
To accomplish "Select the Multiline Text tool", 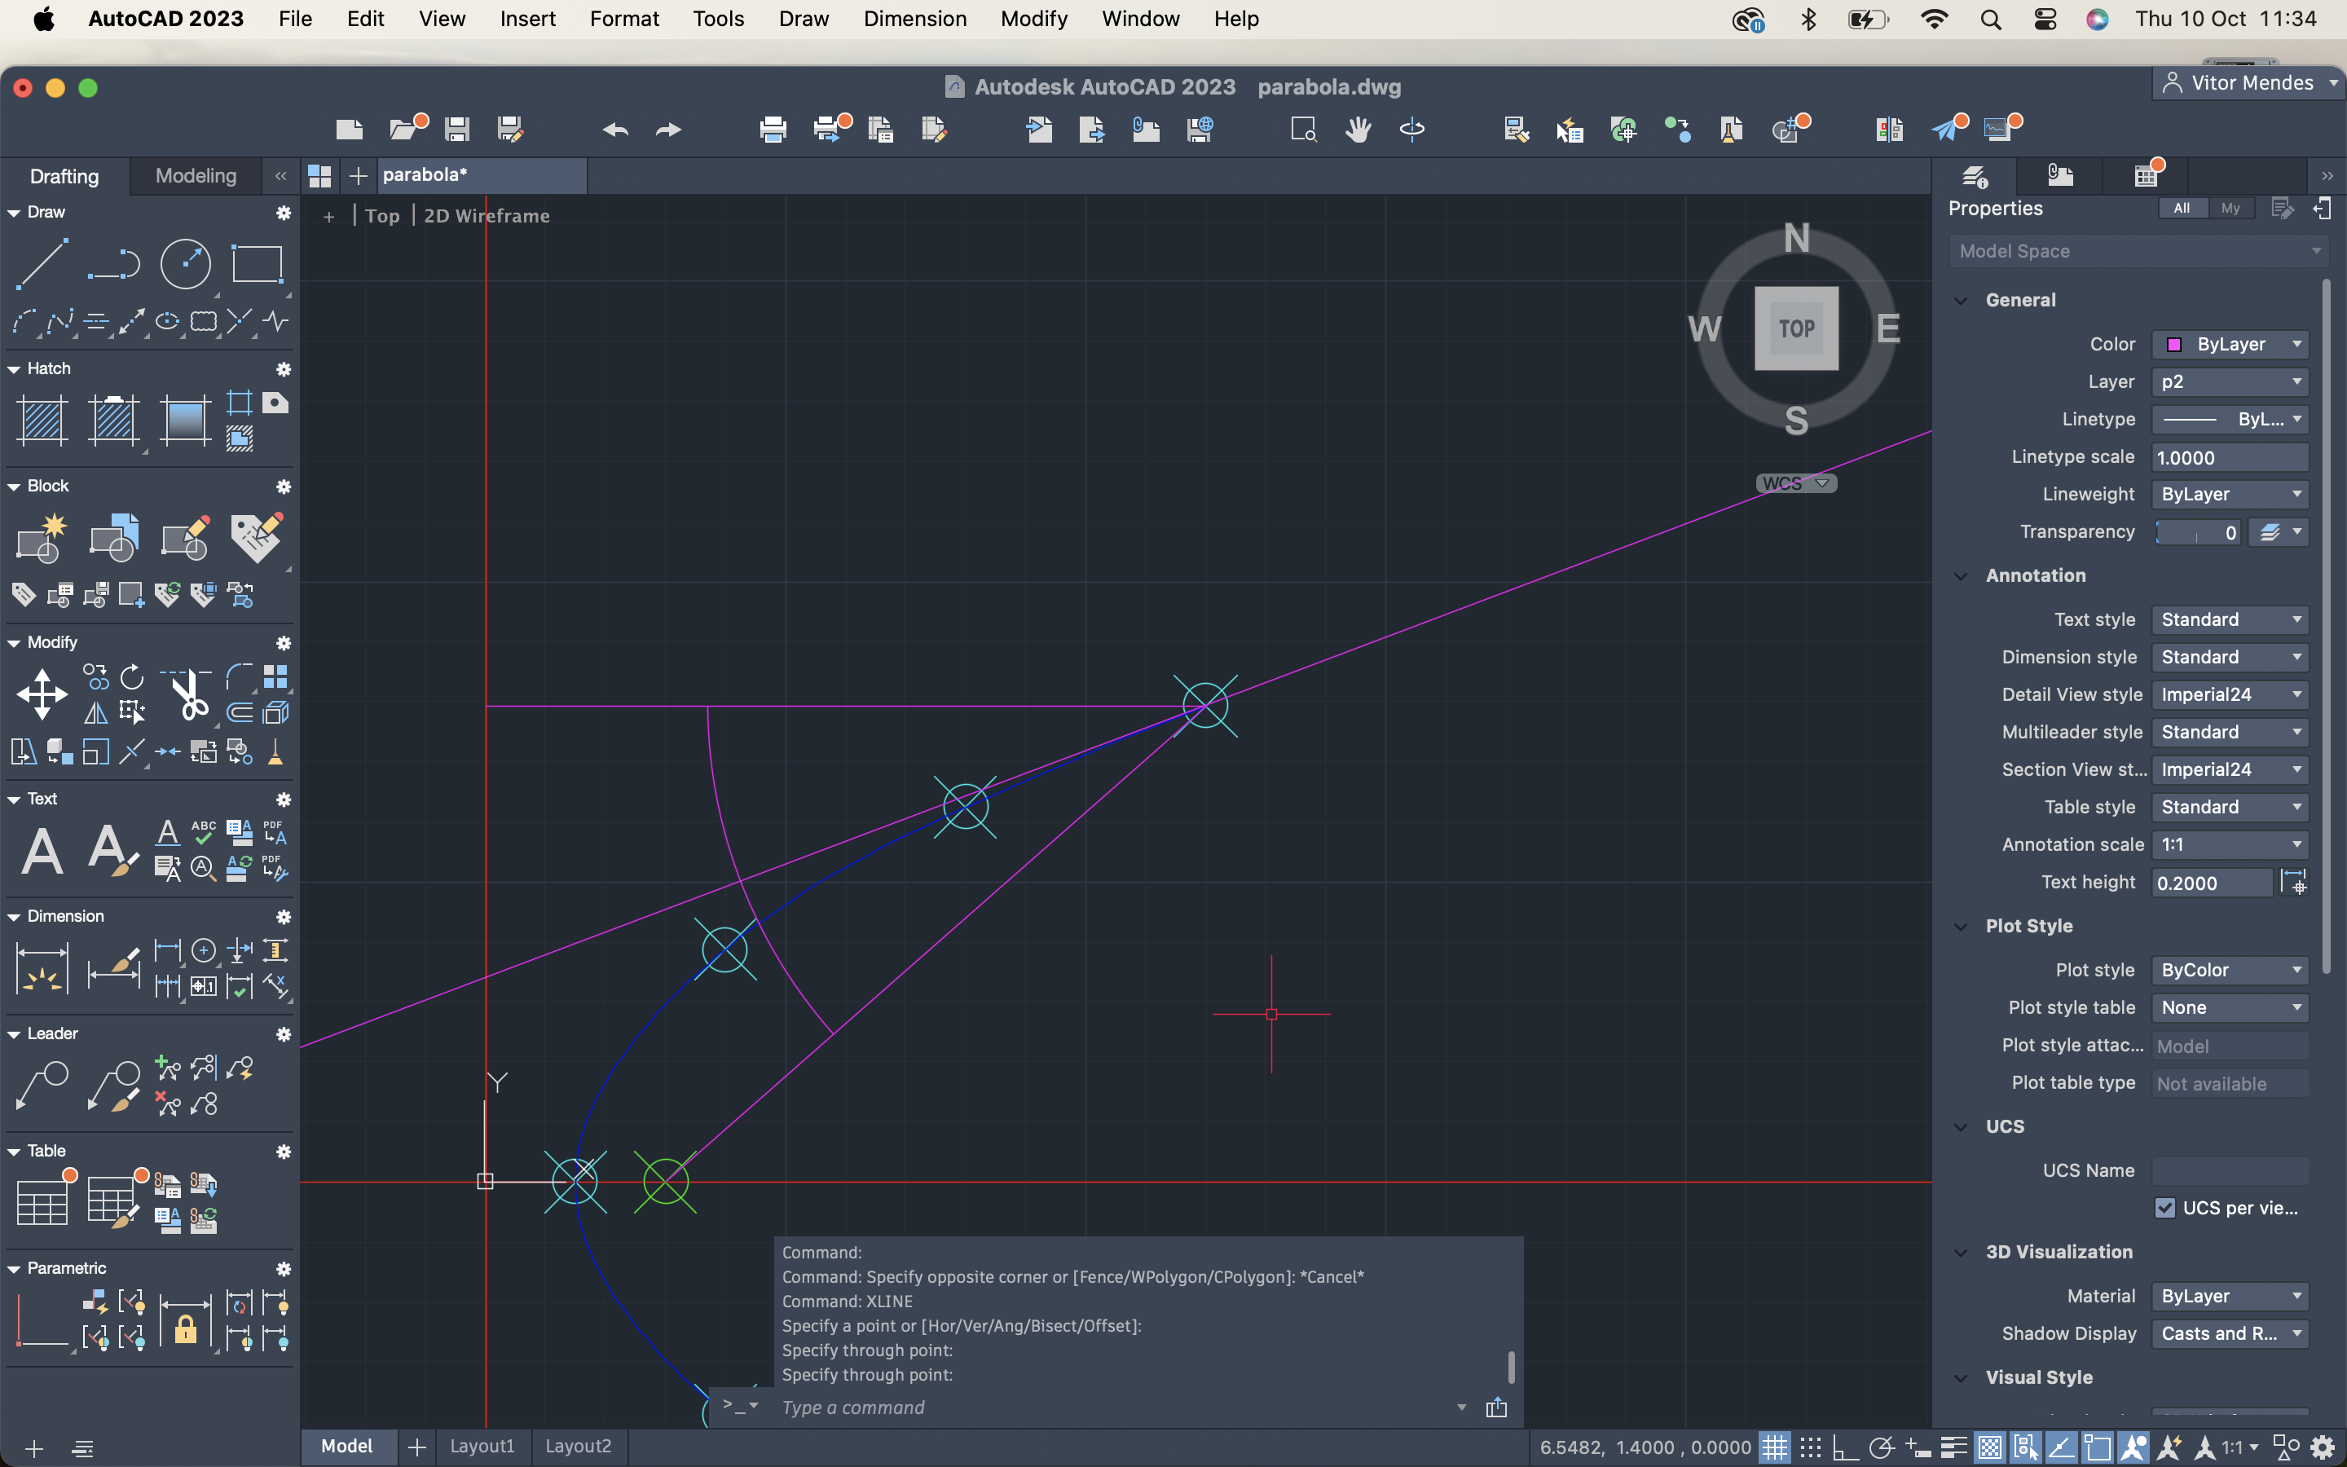I will pyautogui.click(x=42, y=851).
